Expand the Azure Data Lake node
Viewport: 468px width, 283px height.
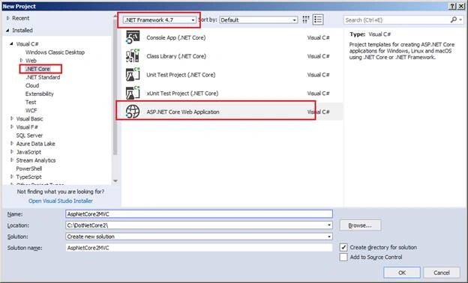12,144
